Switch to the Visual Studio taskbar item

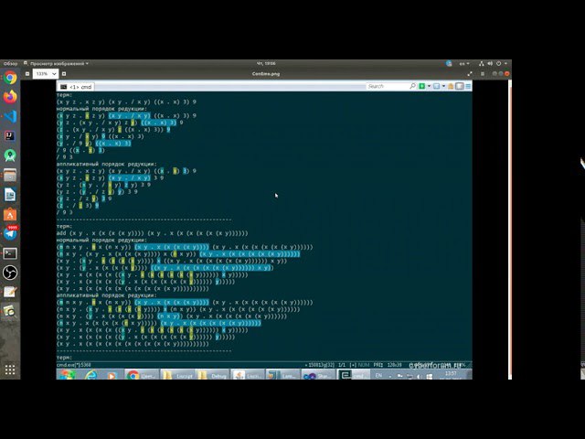click(318, 375)
